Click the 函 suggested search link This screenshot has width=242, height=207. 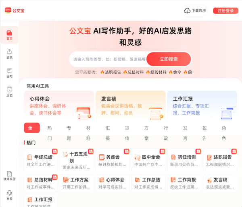(x=188, y=72)
